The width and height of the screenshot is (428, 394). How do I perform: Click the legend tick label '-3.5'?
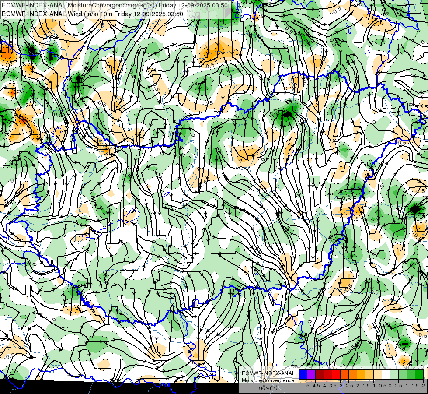pos(332,386)
